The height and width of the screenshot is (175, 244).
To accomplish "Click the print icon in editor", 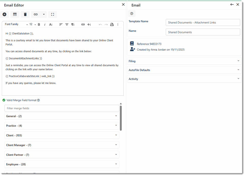I will (x=112, y=25).
